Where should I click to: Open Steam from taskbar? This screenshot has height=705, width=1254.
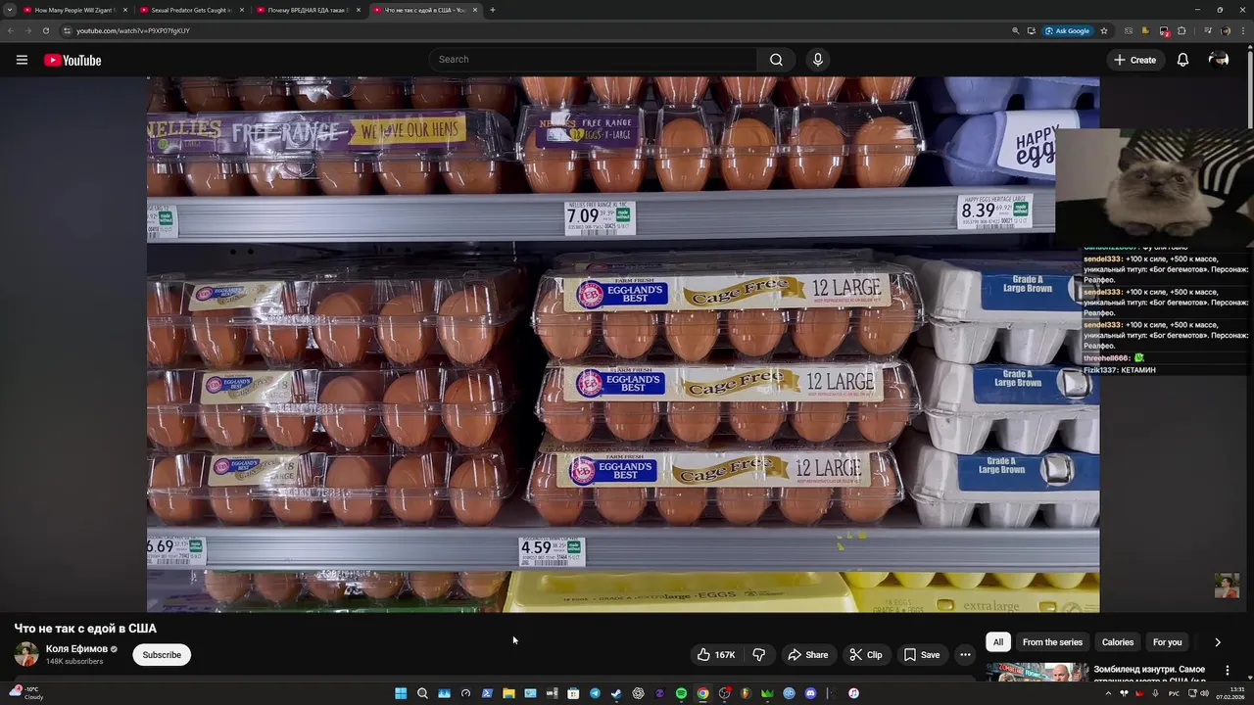coord(616,693)
